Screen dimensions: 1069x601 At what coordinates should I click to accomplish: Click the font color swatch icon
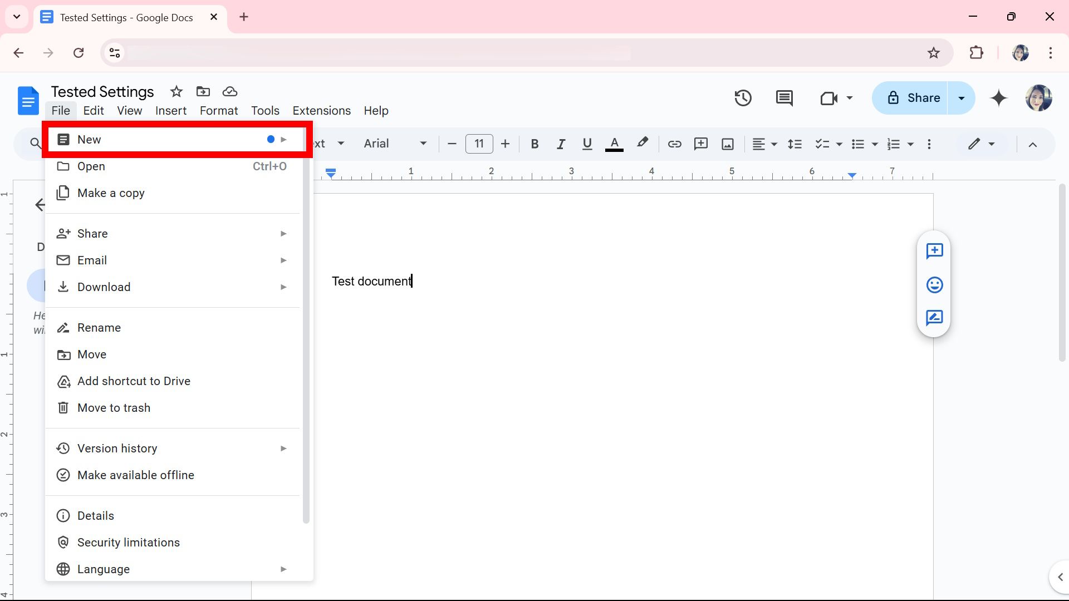615,144
